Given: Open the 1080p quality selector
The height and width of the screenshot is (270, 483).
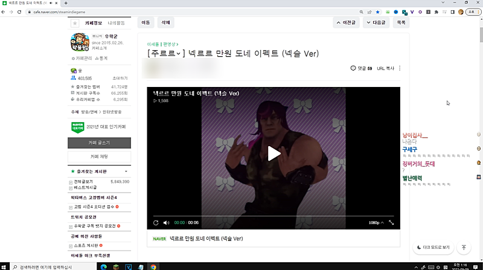Looking at the screenshot, I should tap(376, 222).
